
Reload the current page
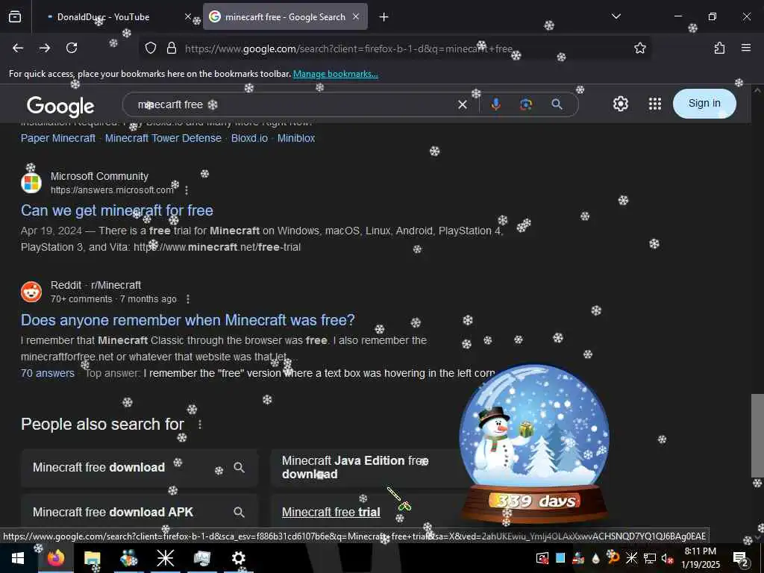click(x=72, y=48)
